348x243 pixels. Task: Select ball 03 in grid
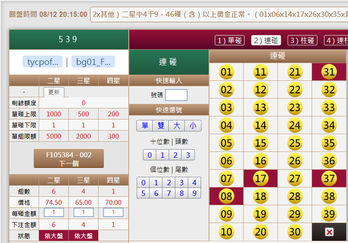(x=226, y=108)
